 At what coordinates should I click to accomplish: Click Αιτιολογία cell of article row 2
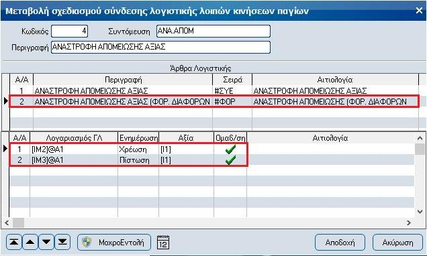(335, 101)
